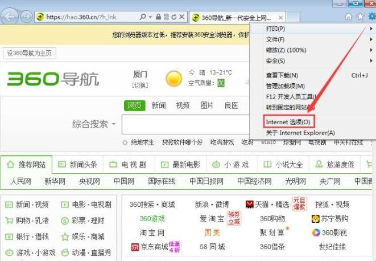Screen dimensions: 376x261
Task: Choose F12 开发人员工具 menu entry
Action: [x=313, y=97]
